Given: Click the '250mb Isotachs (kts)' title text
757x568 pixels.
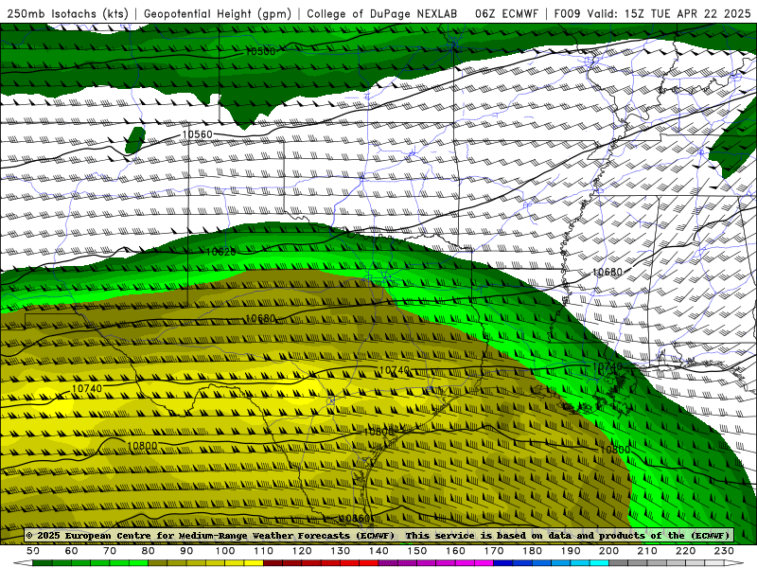Looking at the screenshot, I should pos(68,13).
